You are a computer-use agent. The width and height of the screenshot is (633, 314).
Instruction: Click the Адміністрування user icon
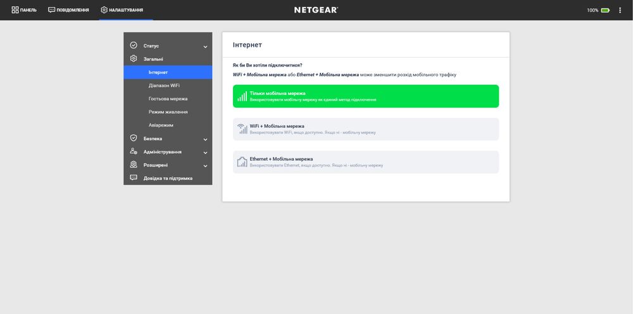click(134, 151)
